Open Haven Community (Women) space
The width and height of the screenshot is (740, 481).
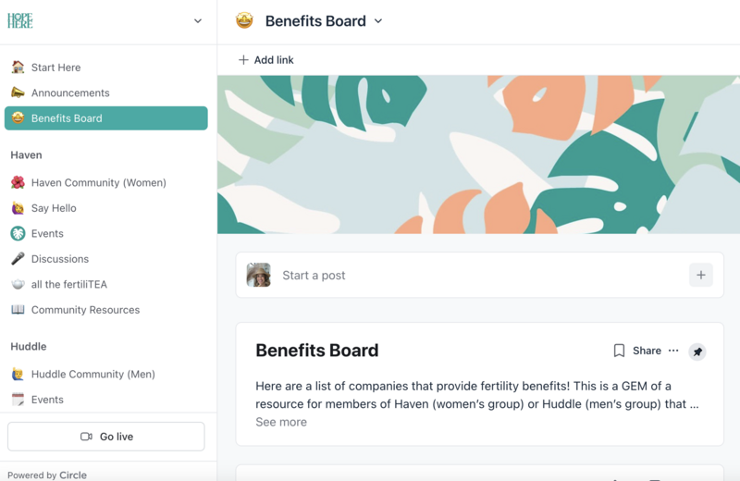click(98, 182)
